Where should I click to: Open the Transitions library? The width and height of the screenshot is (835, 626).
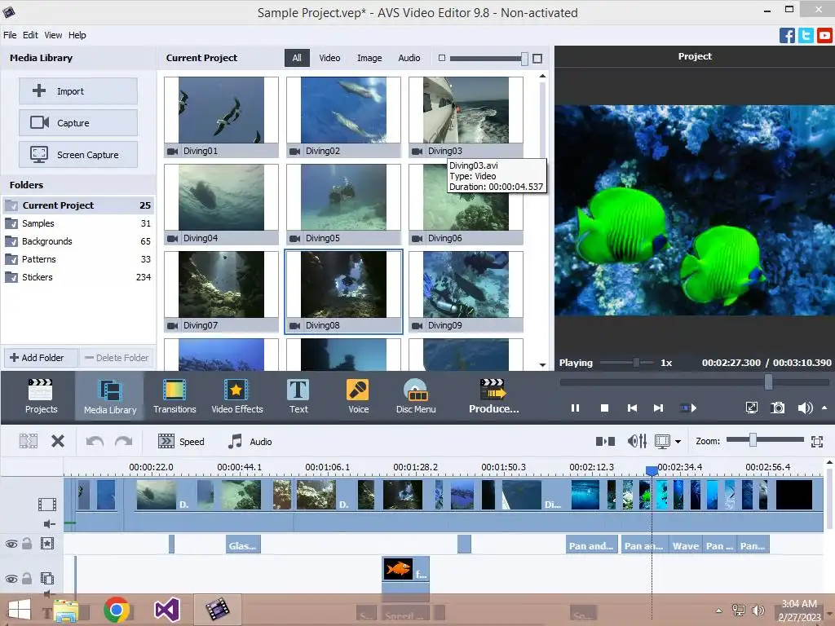(175, 396)
